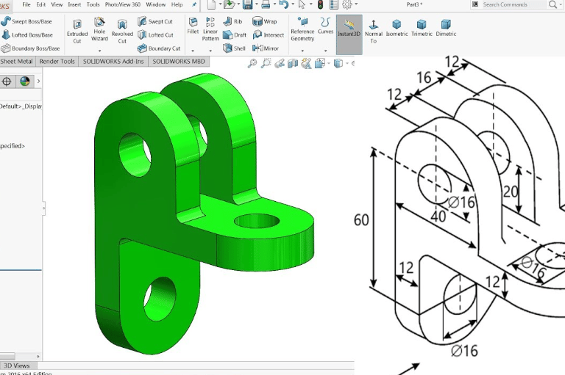
Task: Open the Window menu
Action: [156, 4]
